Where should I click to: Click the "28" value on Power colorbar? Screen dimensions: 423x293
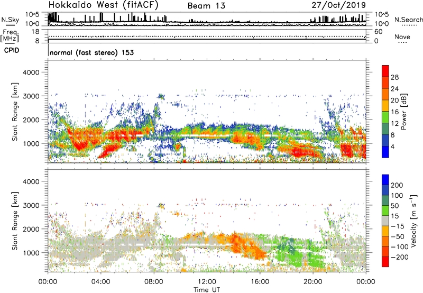click(x=394, y=77)
